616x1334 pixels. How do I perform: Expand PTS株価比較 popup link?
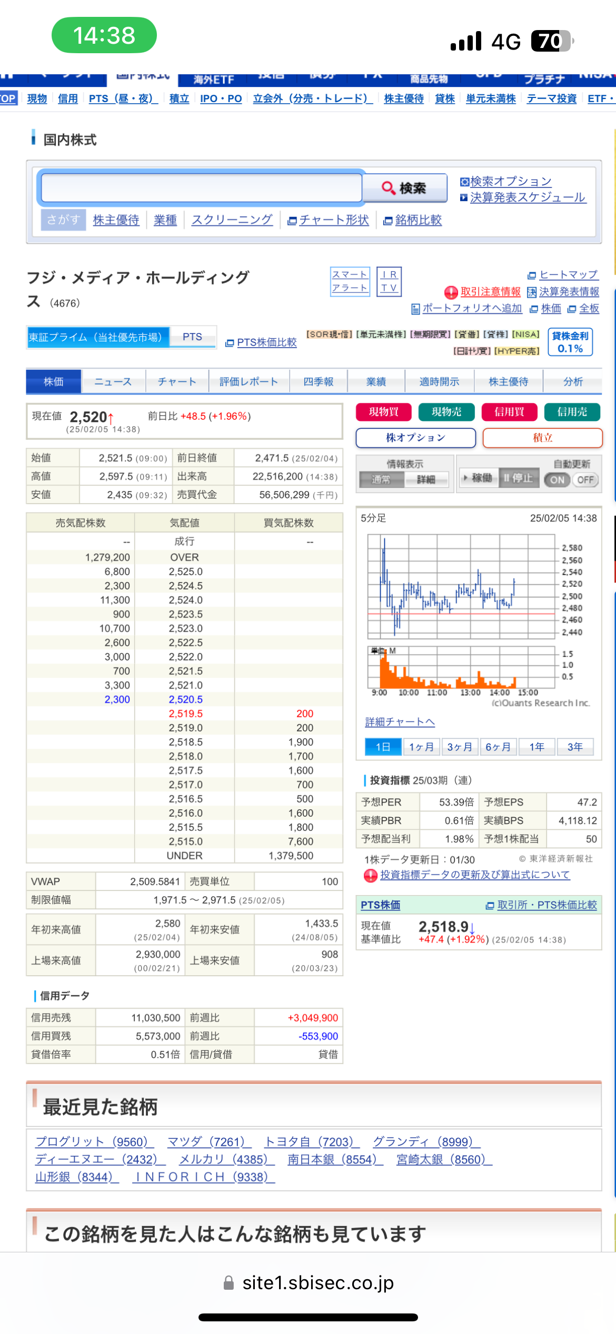261,342
